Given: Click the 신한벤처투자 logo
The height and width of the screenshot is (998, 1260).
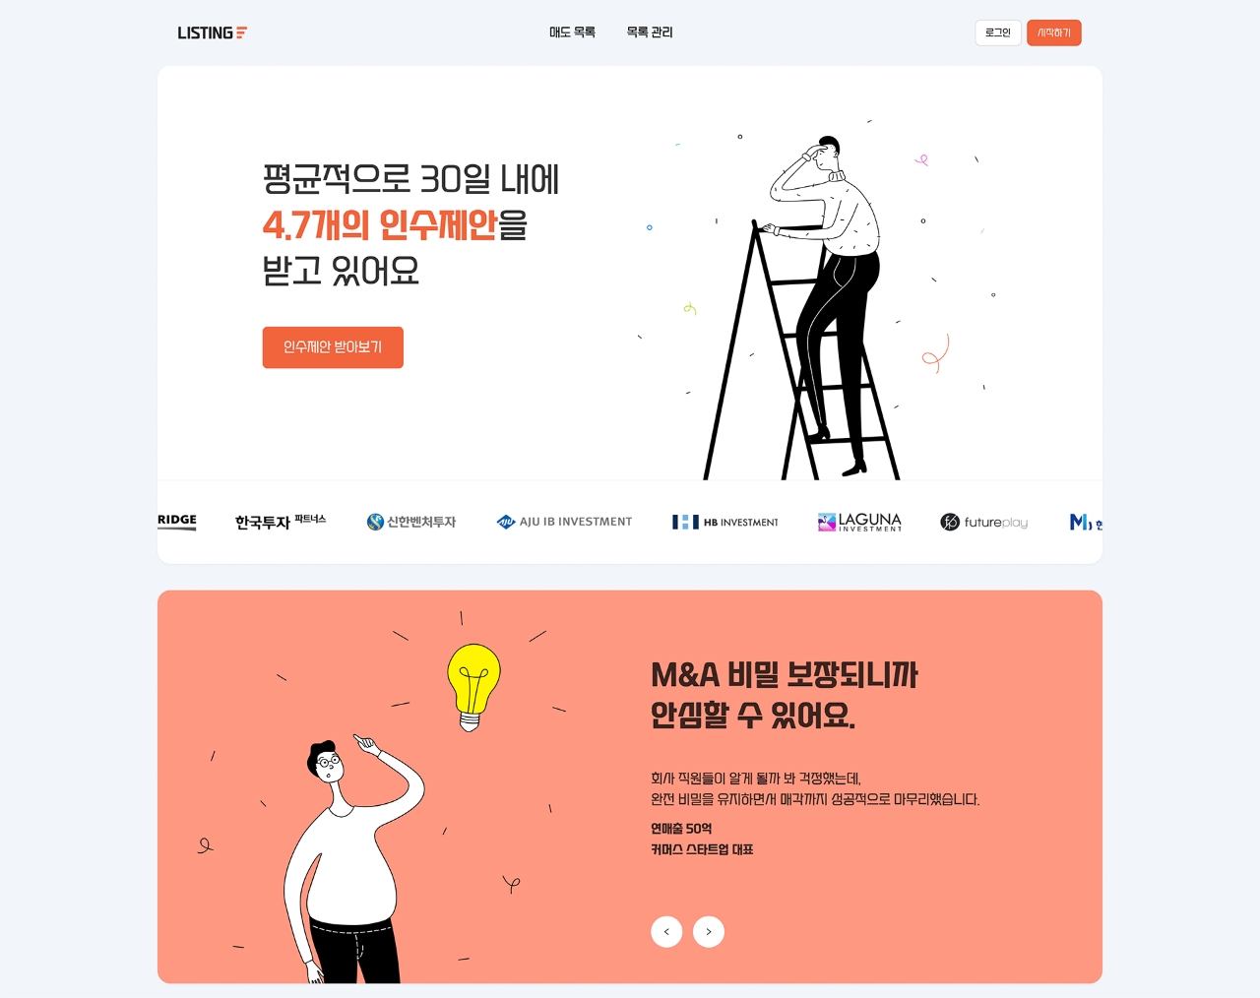Looking at the screenshot, I should tap(411, 522).
